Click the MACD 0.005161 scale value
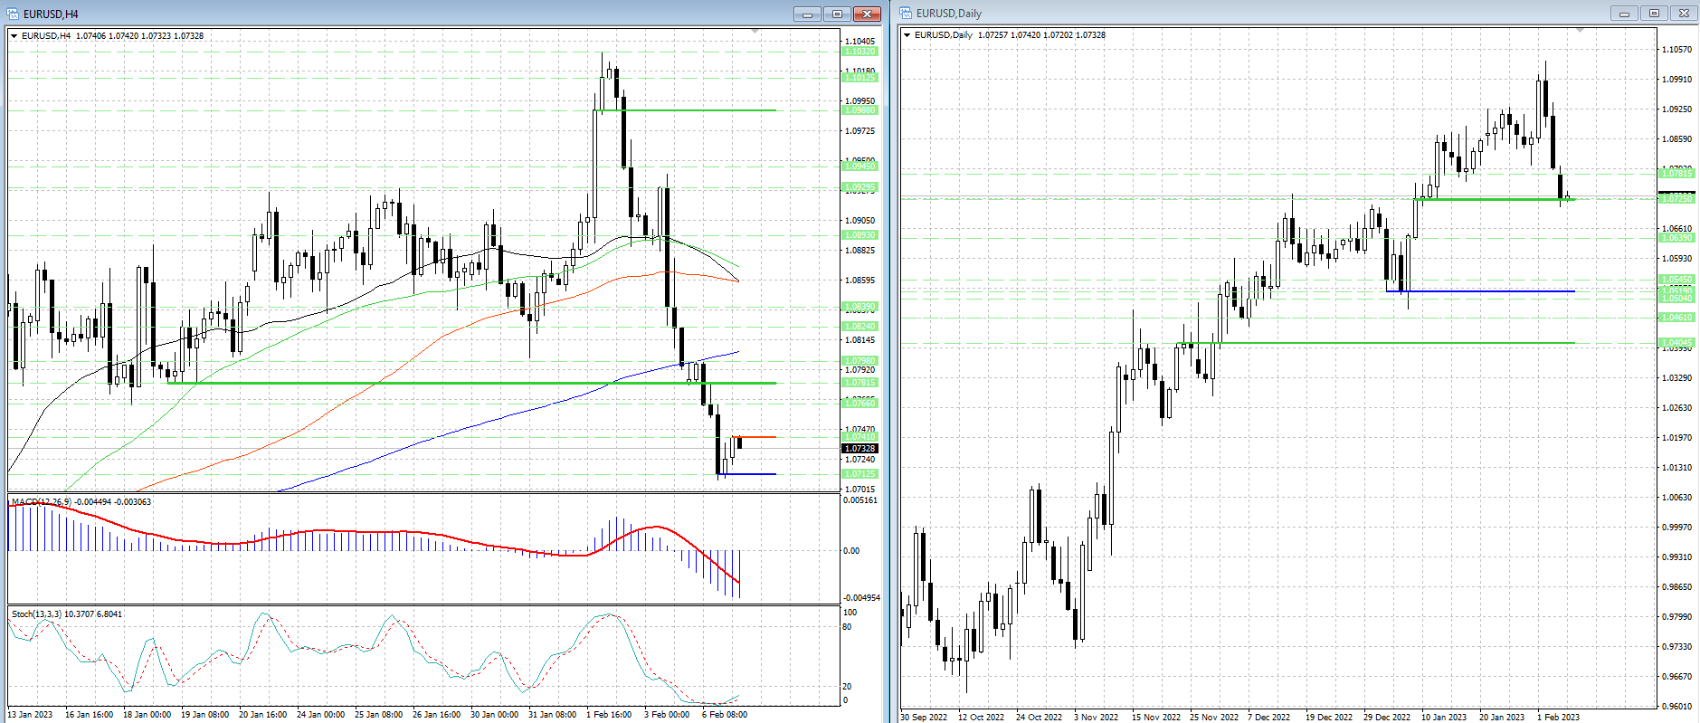This screenshot has height=723, width=1700. click(x=860, y=500)
